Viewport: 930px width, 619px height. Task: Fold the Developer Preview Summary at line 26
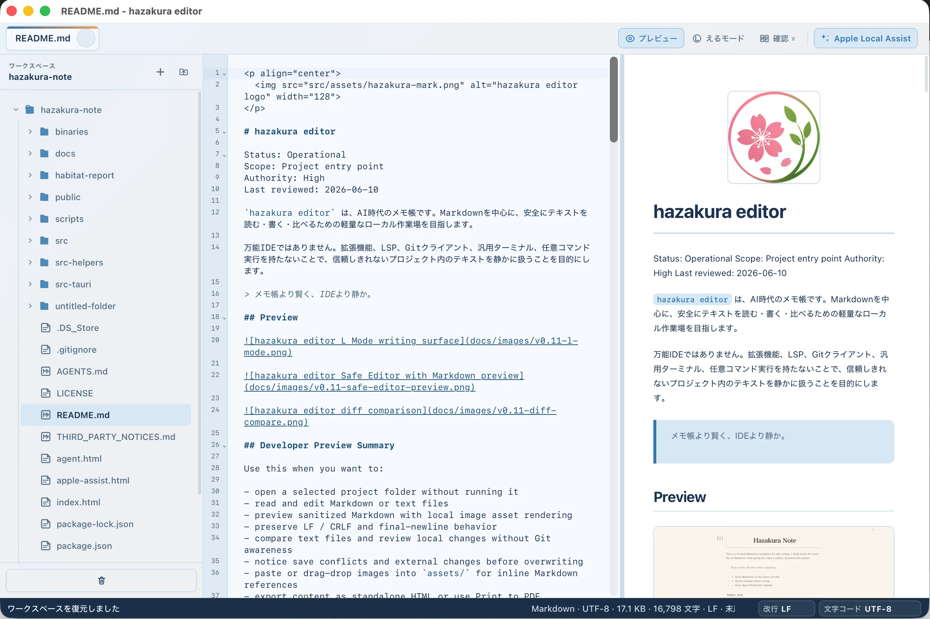pyautogui.click(x=224, y=446)
